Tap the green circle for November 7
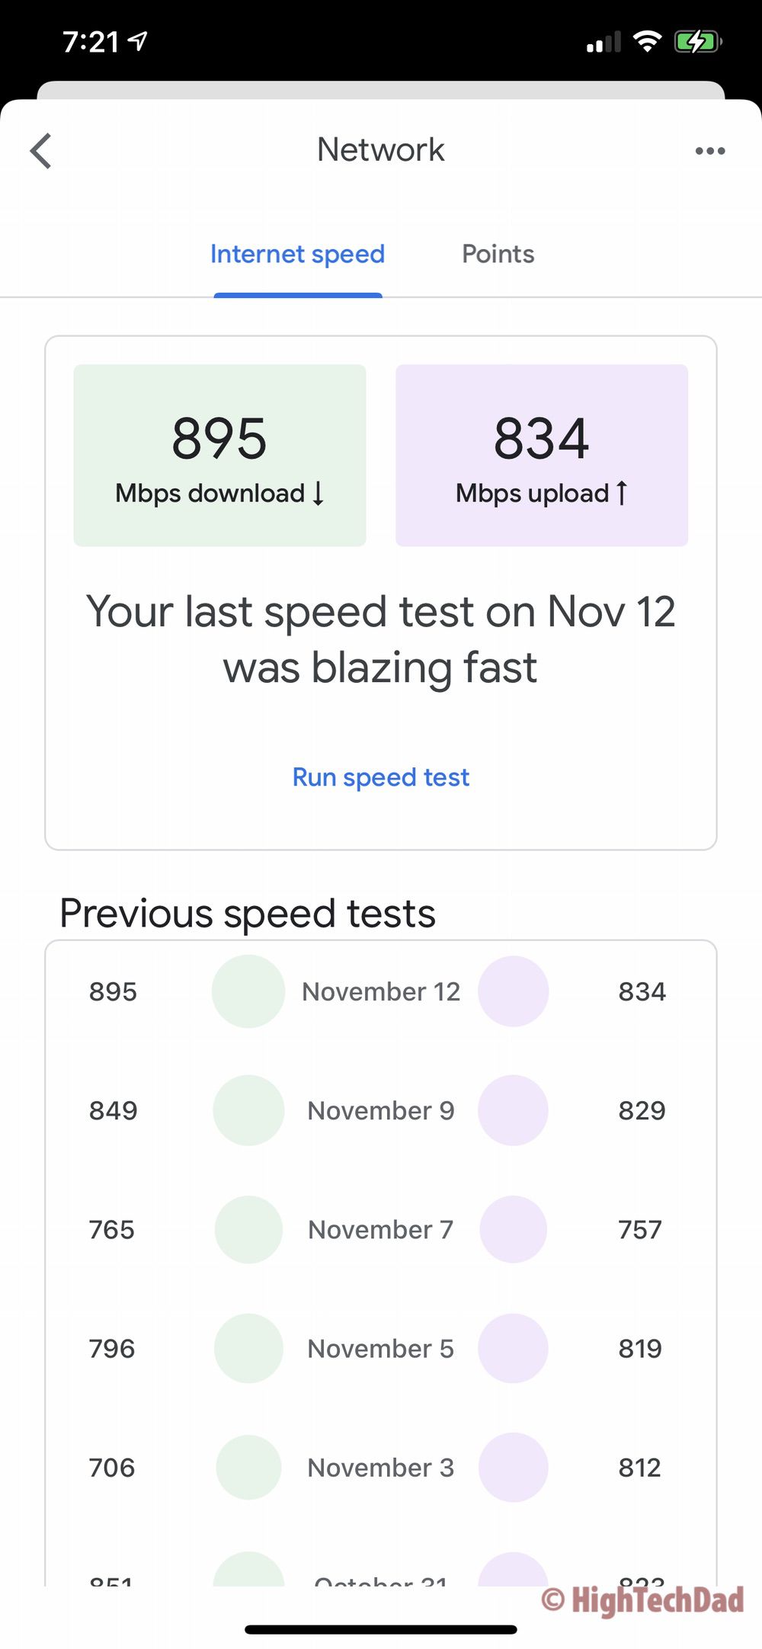This screenshot has width=762, height=1649. pyautogui.click(x=248, y=1229)
